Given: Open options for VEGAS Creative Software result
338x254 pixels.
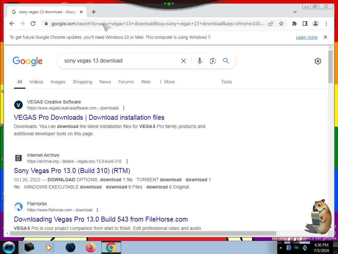Looking at the screenshot, I should pyautogui.click(x=123, y=108).
